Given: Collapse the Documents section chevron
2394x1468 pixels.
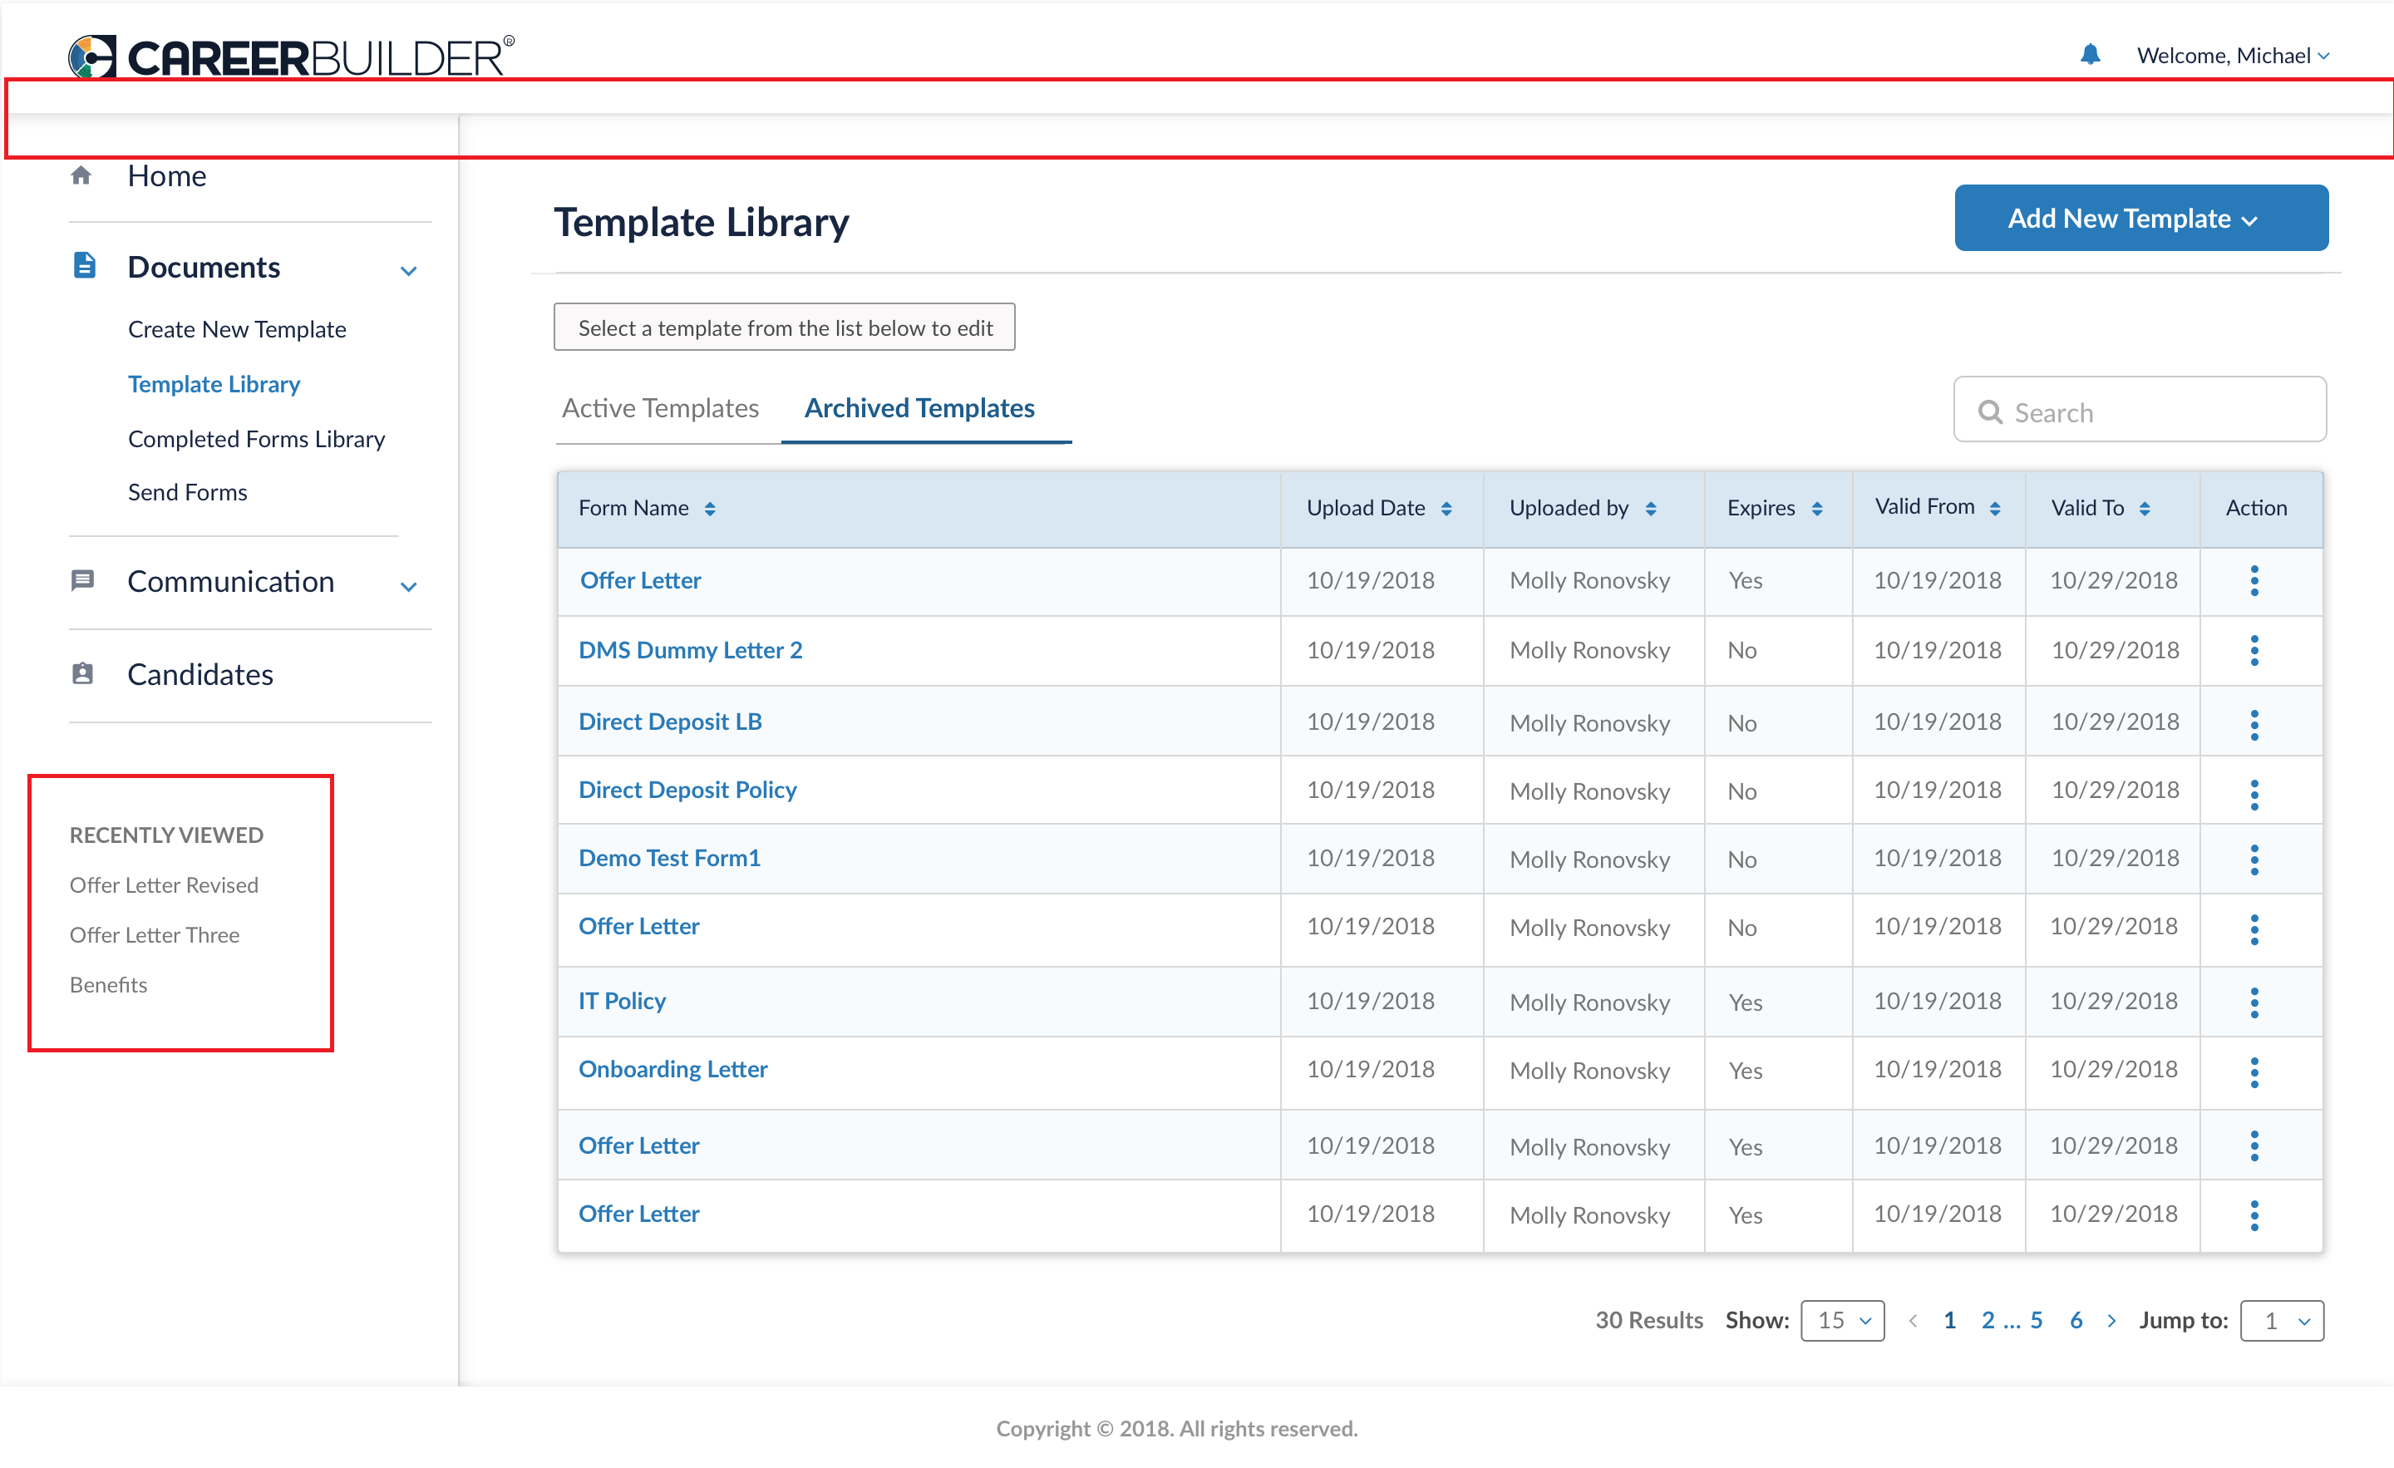Looking at the screenshot, I should (409, 271).
